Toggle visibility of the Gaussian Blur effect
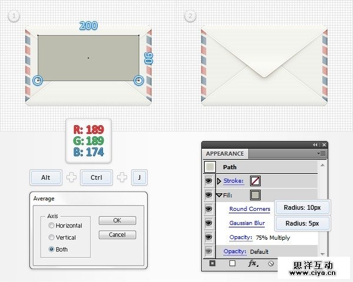The image size is (353, 282). coord(209,223)
